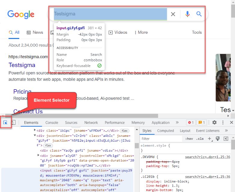Screen dimensions: 235x192
Task: Open the Testsigma result title link
Action: [22, 65]
